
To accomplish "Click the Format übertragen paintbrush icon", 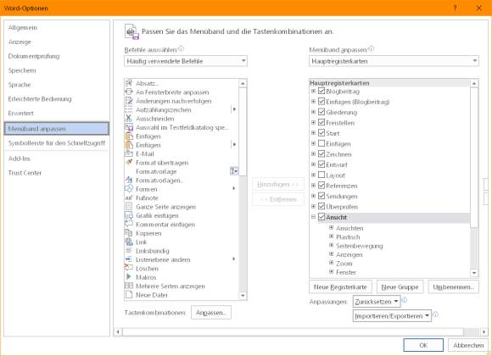I will (129, 163).
